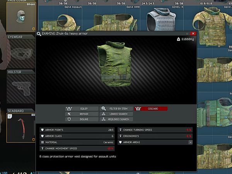This screenshot has width=232, height=174.
Task: Click the Armor Class shield icon
Action: tap(43, 136)
